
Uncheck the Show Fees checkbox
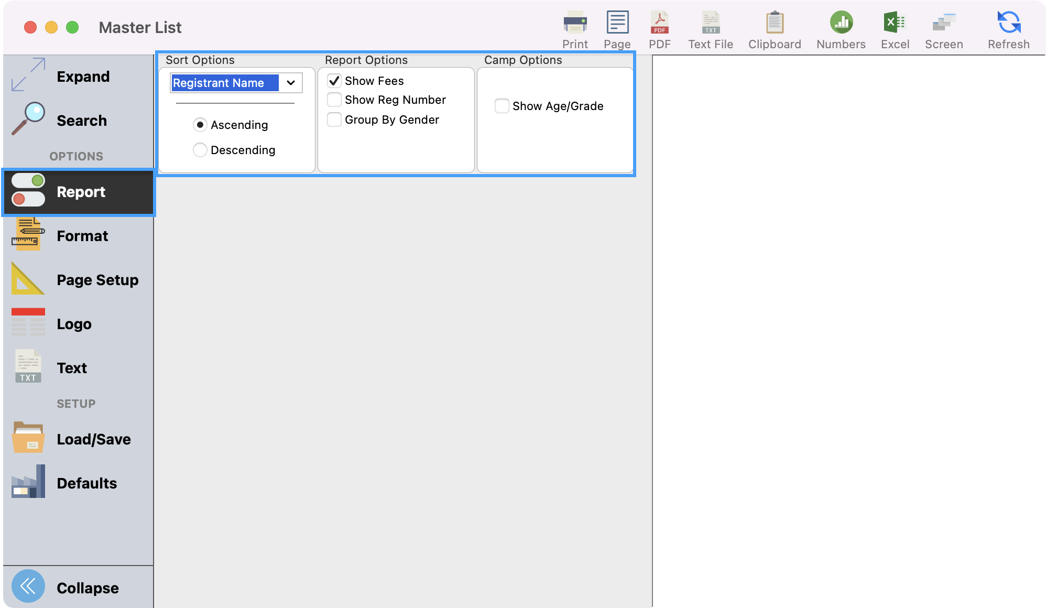(x=334, y=81)
